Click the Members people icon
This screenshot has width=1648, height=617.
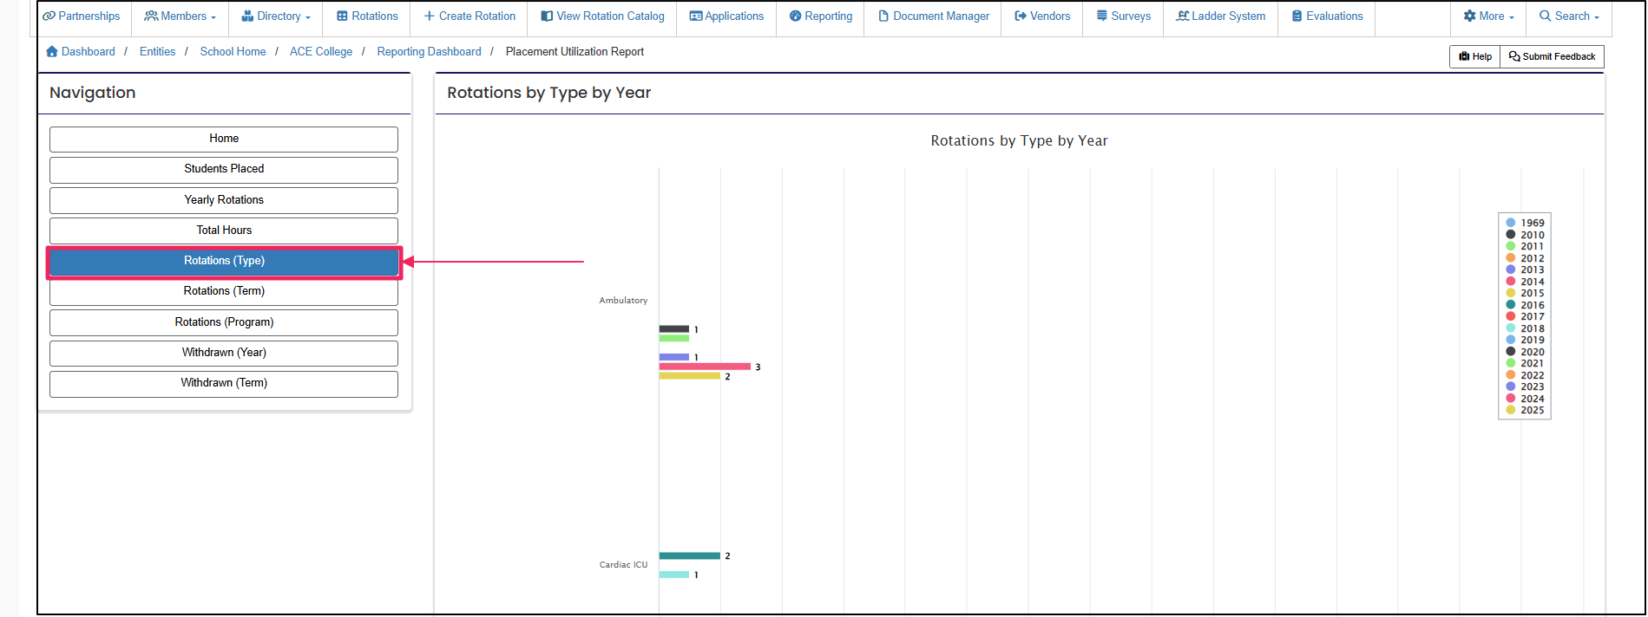(x=151, y=16)
